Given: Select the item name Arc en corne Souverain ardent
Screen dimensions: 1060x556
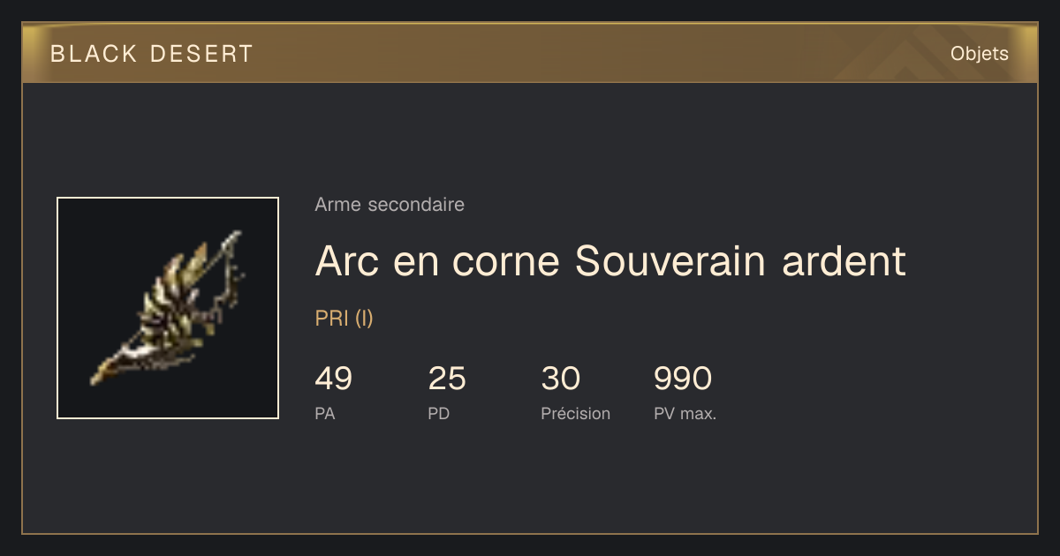Looking at the screenshot, I should (610, 260).
